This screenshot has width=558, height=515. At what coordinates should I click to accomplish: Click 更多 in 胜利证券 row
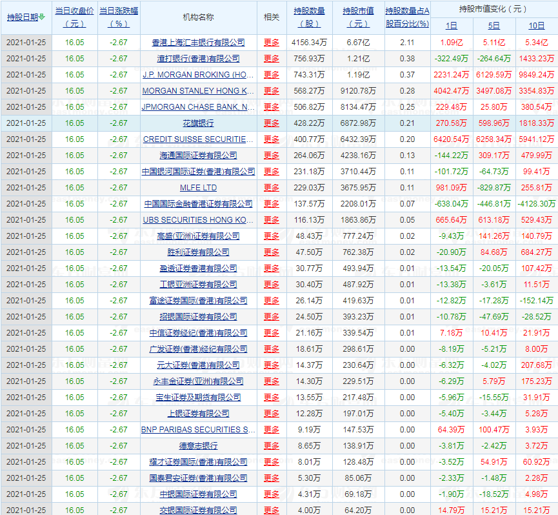[272, 252]
